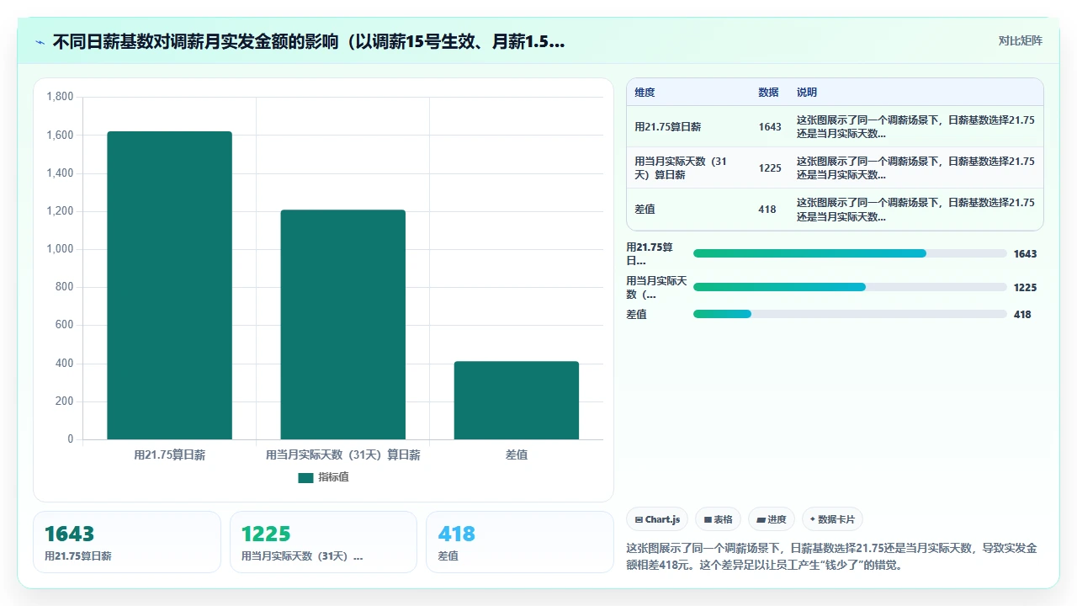
Task: Click the 差值 bar in chart
Action: coord(517,401)
